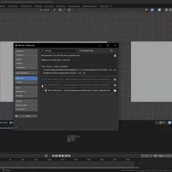Viewport: 172px width, 172px height.
Task: Click the node group thumbnail in editor
Action: coord(73,138)
